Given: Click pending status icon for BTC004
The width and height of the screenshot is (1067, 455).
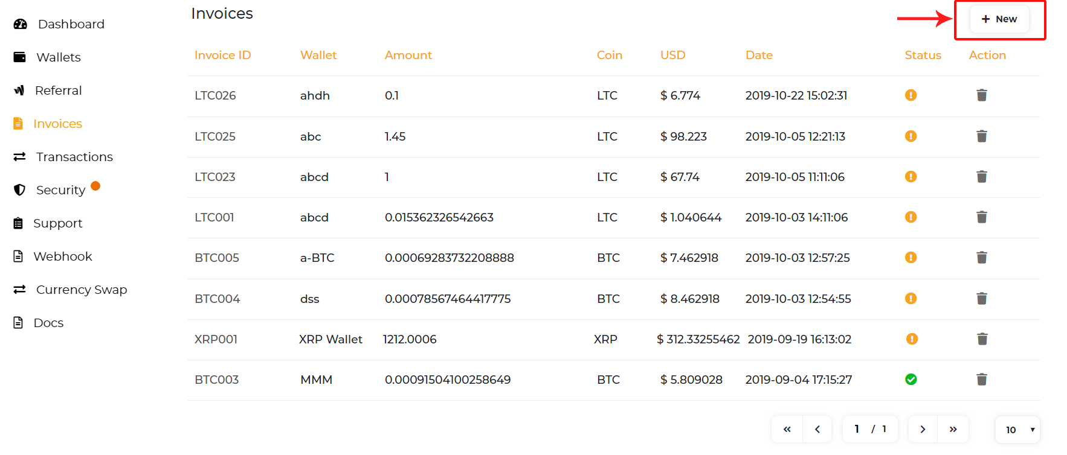Looking at the screenshot, I should click(911, 299).
